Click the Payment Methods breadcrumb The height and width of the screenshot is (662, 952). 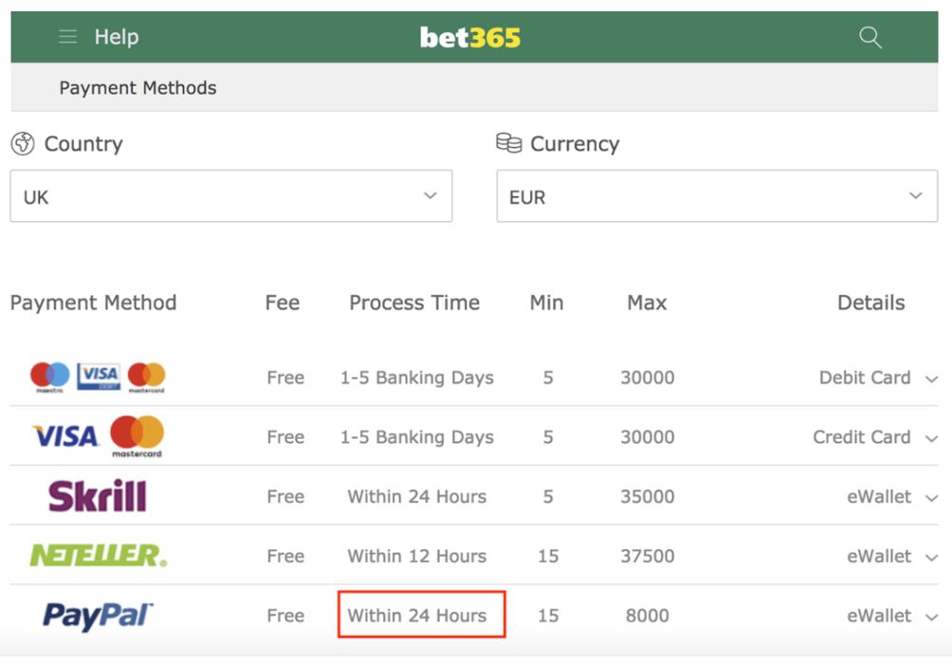pyautogui.click(x=137, y=88)
